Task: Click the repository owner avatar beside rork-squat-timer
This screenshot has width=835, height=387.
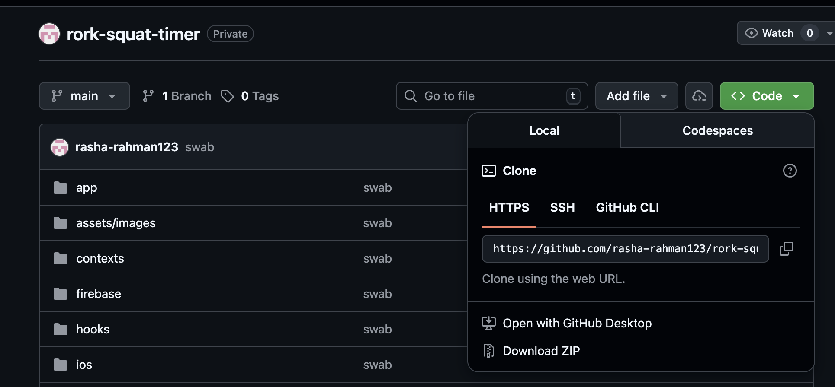Action: point(49,34)
